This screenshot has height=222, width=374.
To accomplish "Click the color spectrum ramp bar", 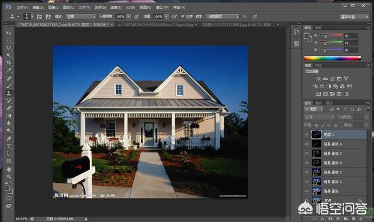I will coord(333,58).
